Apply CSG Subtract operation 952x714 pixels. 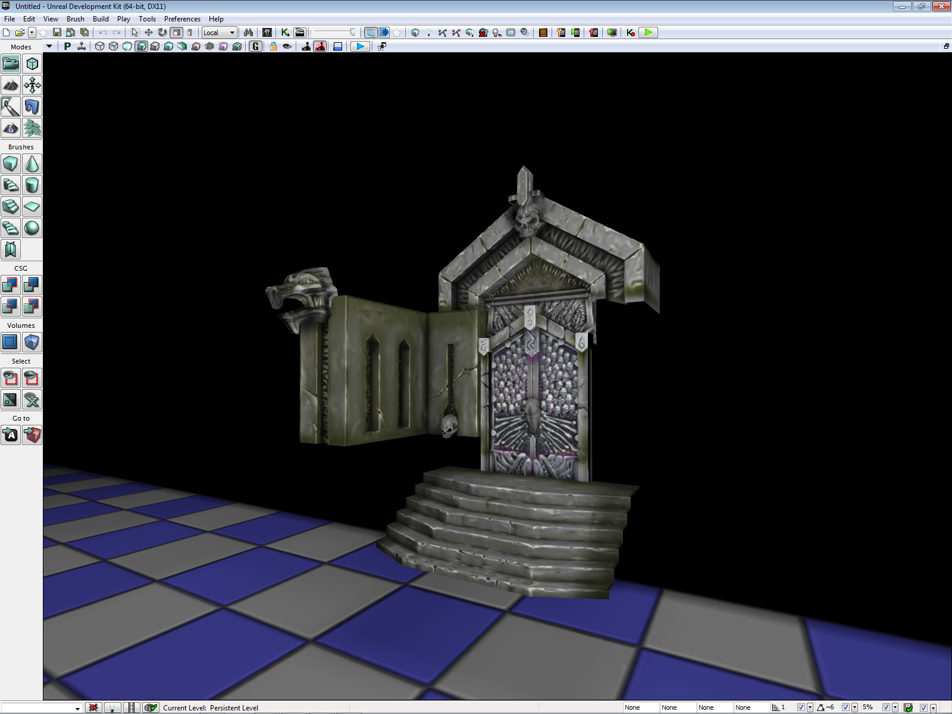[x=32, y=285]
